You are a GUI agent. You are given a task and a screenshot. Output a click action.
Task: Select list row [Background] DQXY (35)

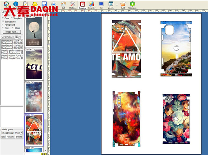(12, 41)
